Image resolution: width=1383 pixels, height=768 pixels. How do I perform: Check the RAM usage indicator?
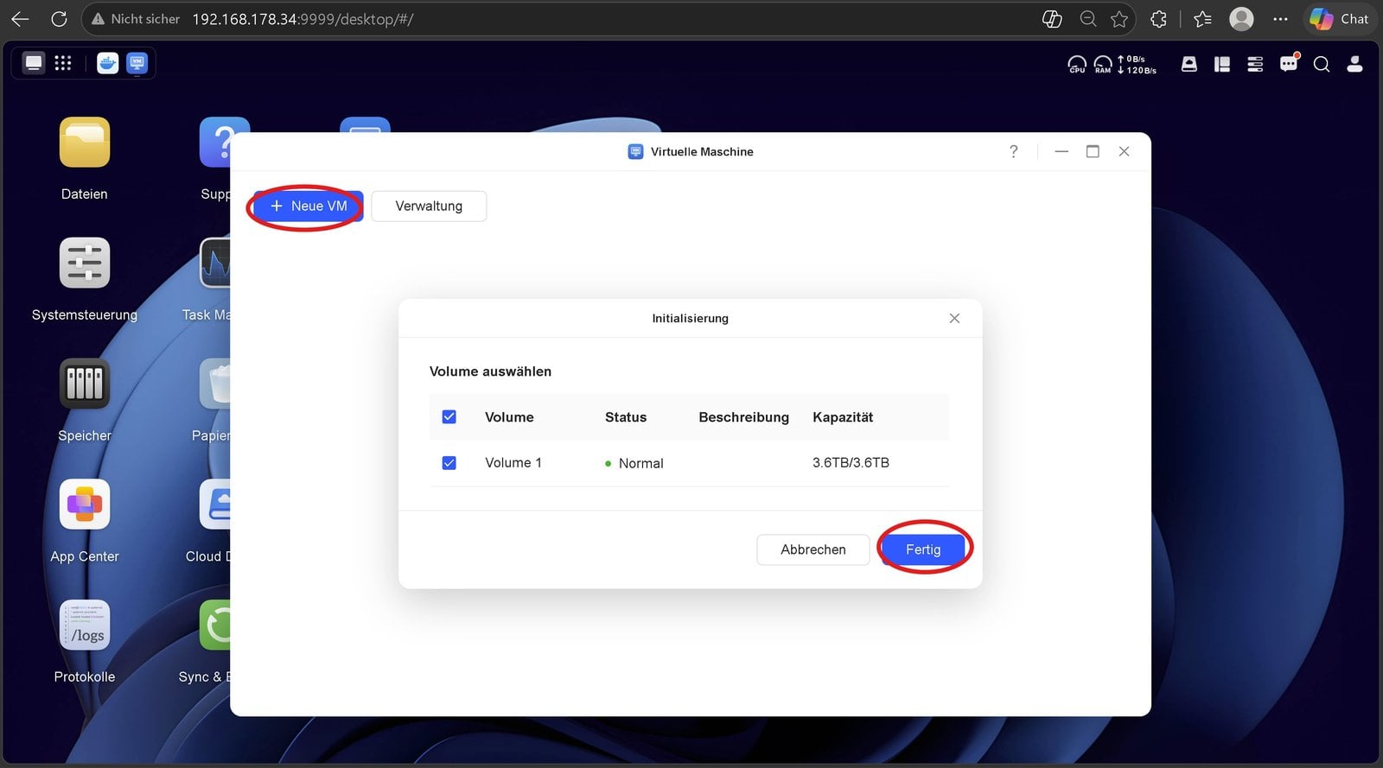coord(1103,64)
